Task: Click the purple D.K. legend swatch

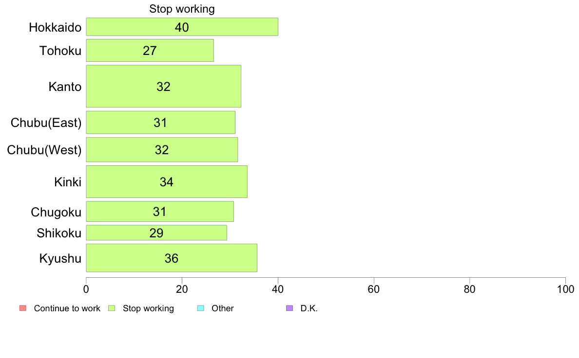Action: 289,308
